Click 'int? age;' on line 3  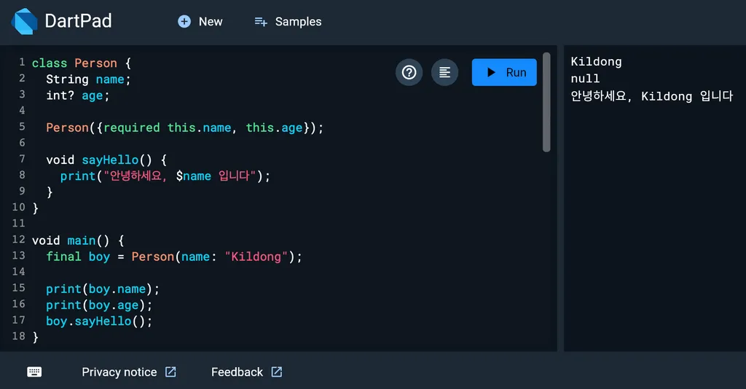click(x=77, y=95)
